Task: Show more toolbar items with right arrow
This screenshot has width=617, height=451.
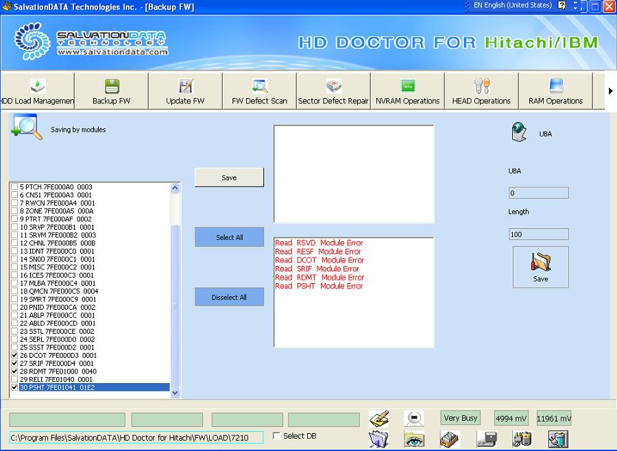Action: 610,91
